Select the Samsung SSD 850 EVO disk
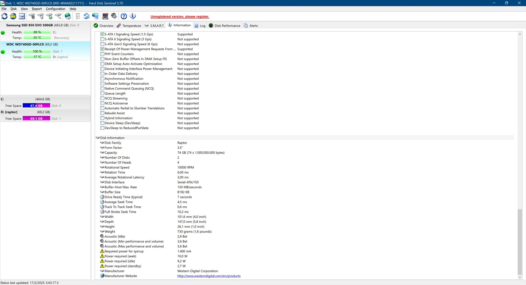The width and height of the screenshot is (526, 285). pos(29,25)
